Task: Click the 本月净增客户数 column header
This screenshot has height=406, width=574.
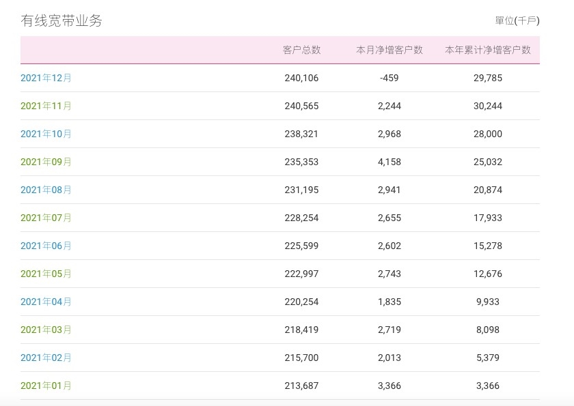Action: (389, 50)
